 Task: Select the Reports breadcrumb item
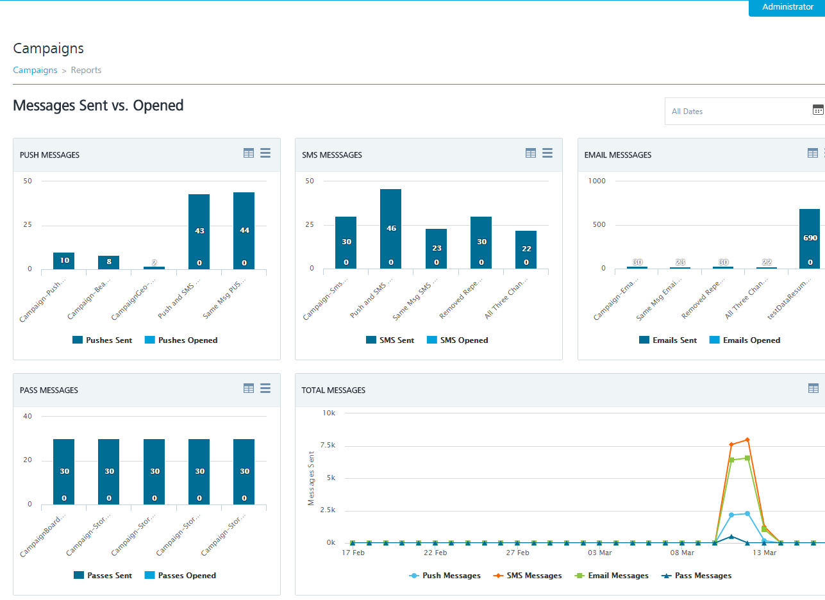coord(86,71)
